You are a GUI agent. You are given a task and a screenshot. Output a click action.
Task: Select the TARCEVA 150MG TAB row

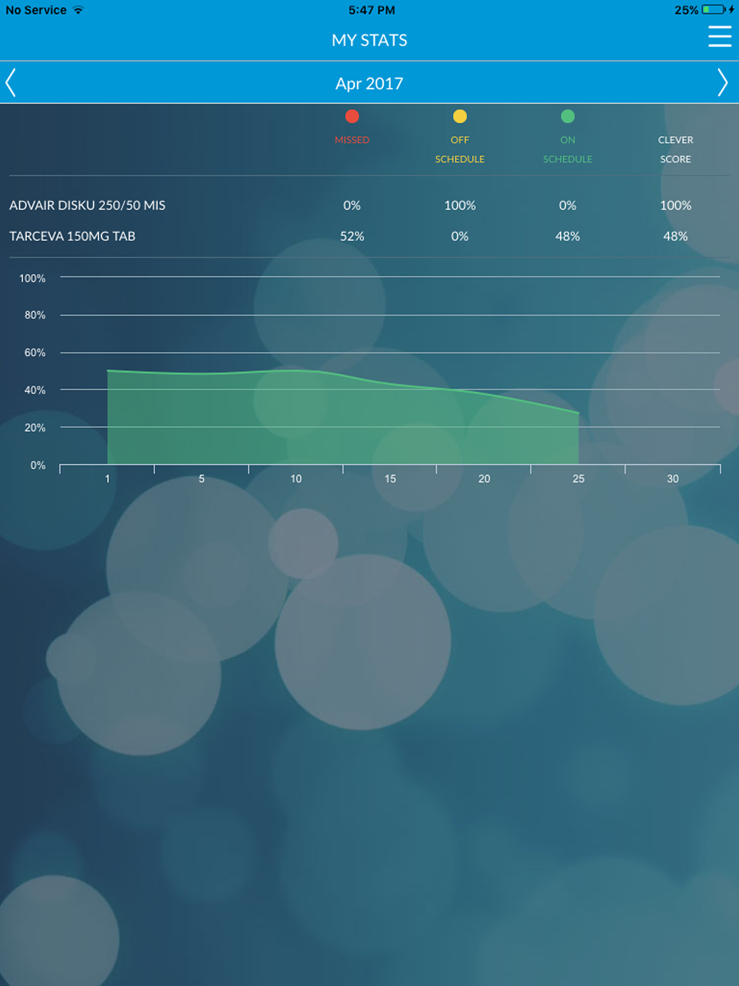point(369,236)
